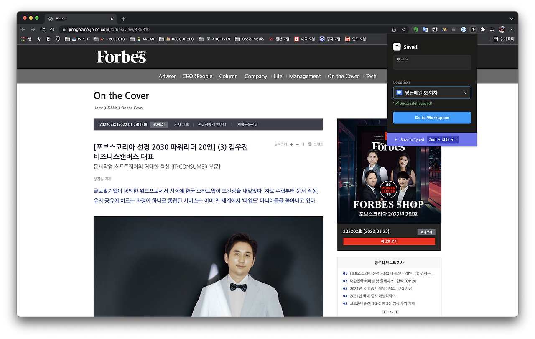Open best article 05 코오롱티슈진
535x339 pixels.
tap(382, 303)
